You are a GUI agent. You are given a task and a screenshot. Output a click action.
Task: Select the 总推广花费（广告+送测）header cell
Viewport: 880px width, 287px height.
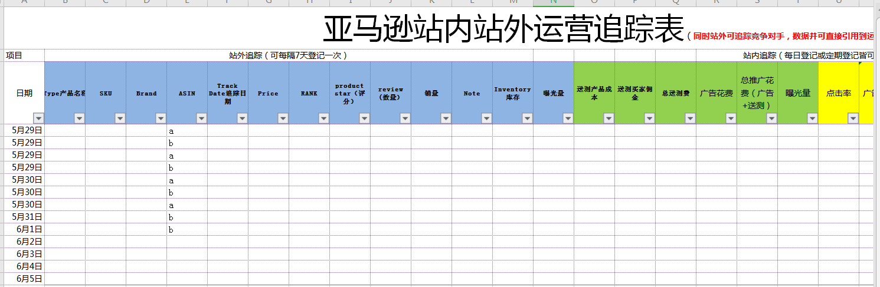(x=757, y=93)
